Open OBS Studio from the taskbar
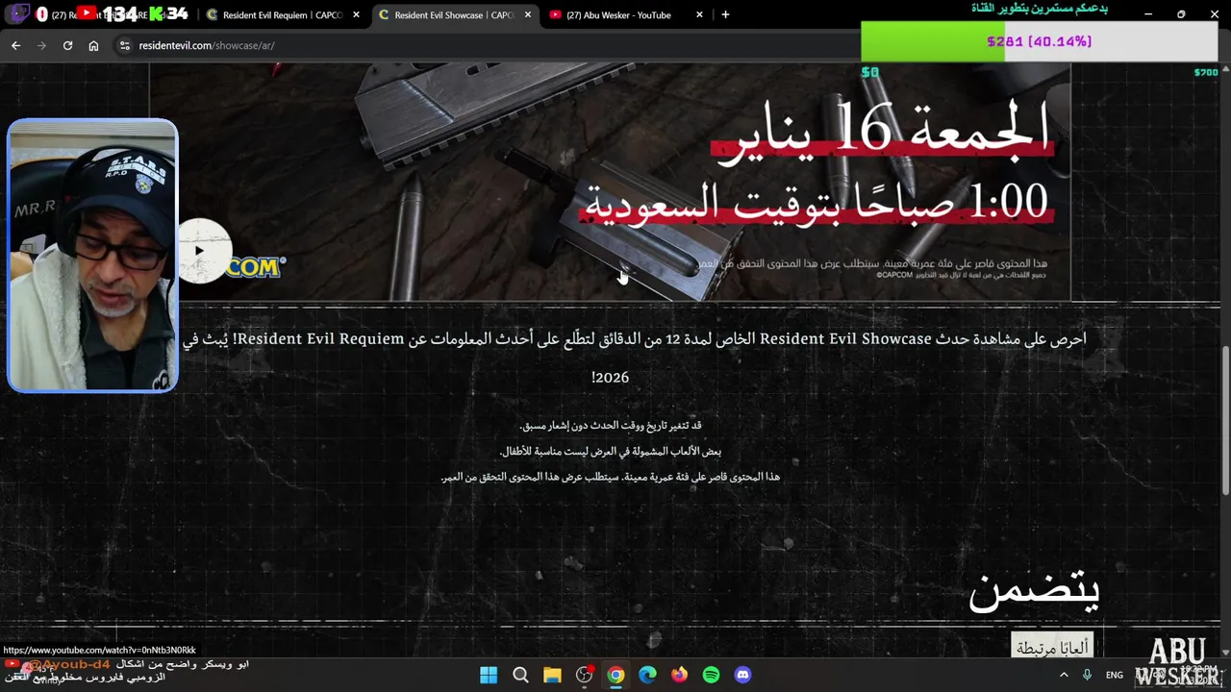This screenshot has height=692, width=1231. coord(584,675)
